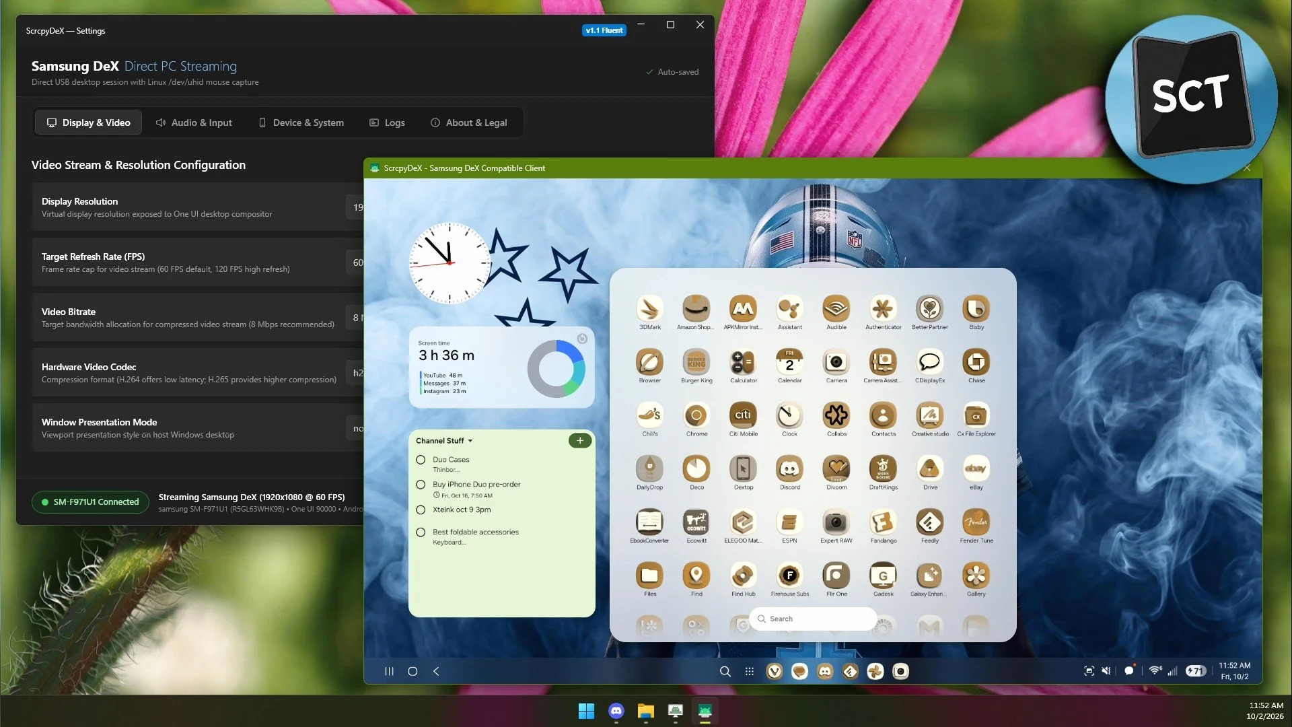
Task: Open the DraftKings app icon
Action: 883,469
